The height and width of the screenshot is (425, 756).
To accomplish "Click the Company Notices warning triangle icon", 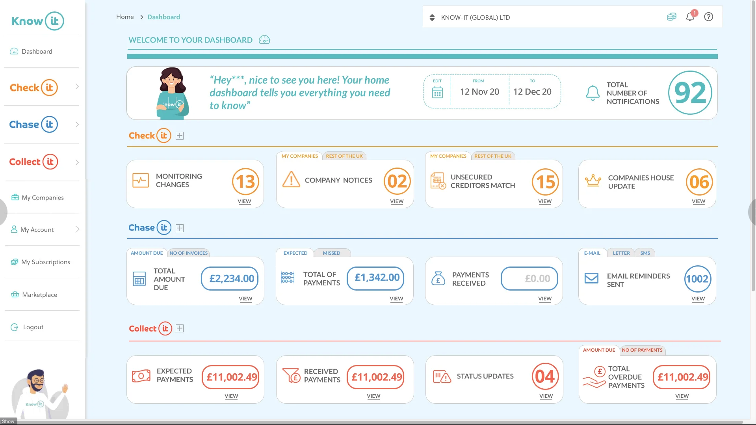I will [x=292, y=179].
